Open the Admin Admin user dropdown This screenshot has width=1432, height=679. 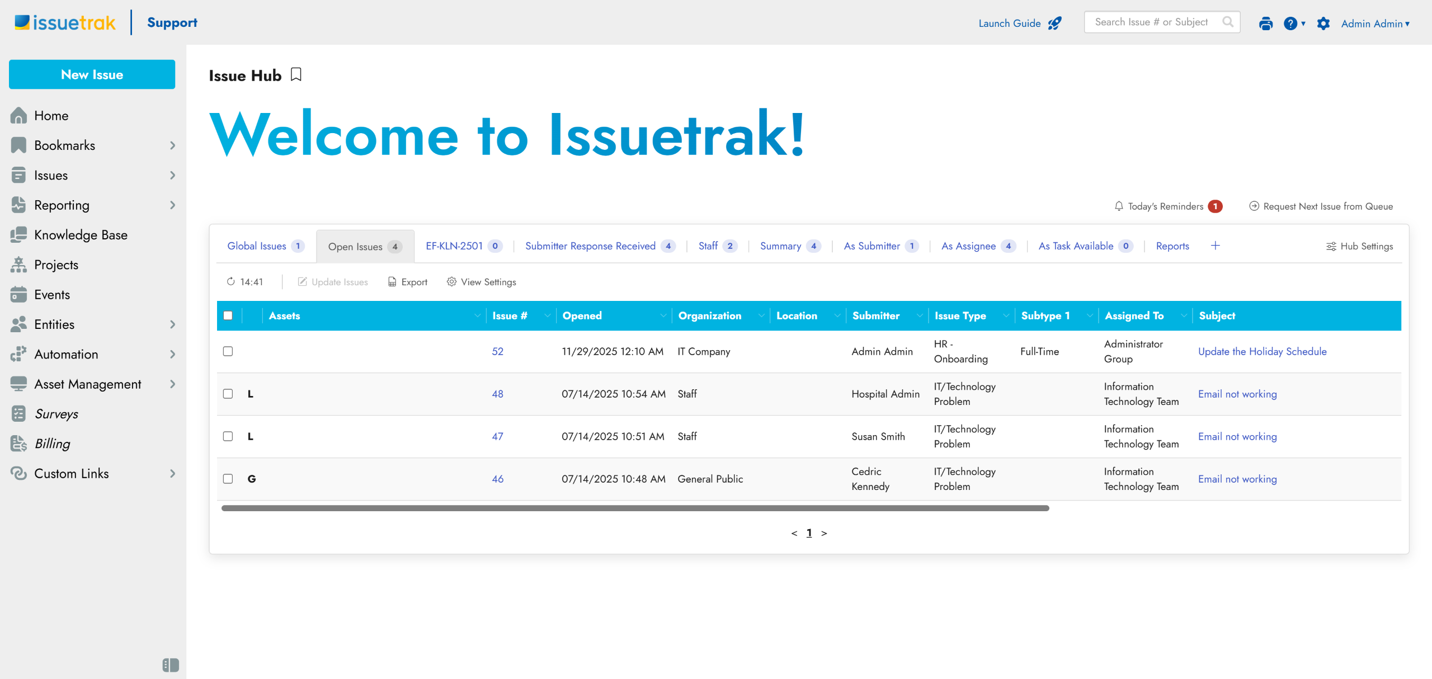point(1375,23)
